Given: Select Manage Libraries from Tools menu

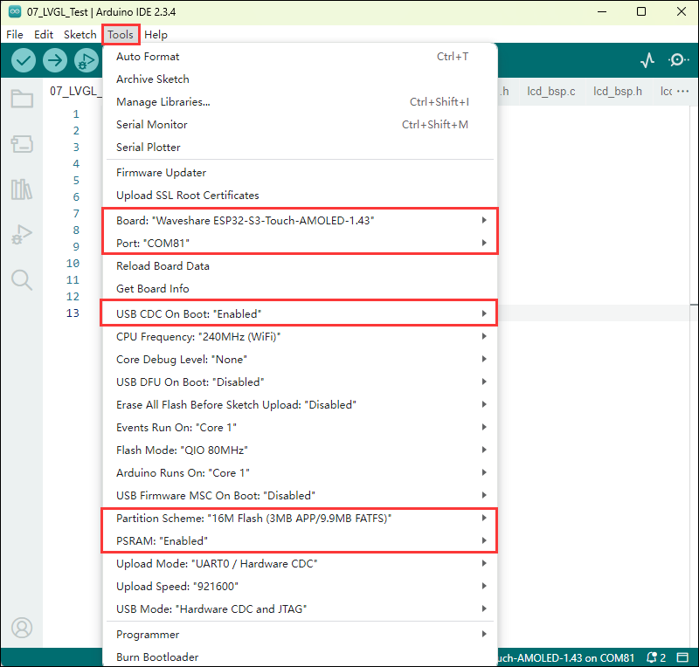Looking at the screenshot, I should pyautogui.click(x=163, y=102).
